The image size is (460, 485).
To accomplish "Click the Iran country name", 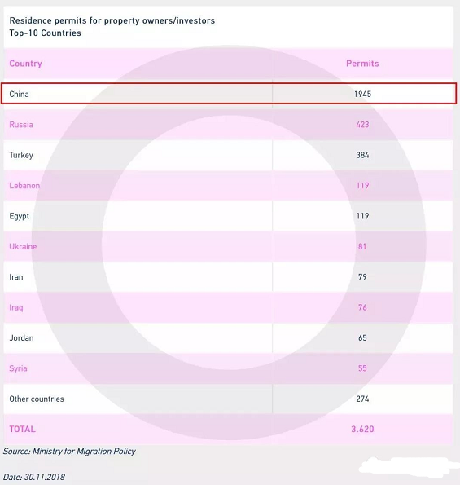I will [16, 277].
